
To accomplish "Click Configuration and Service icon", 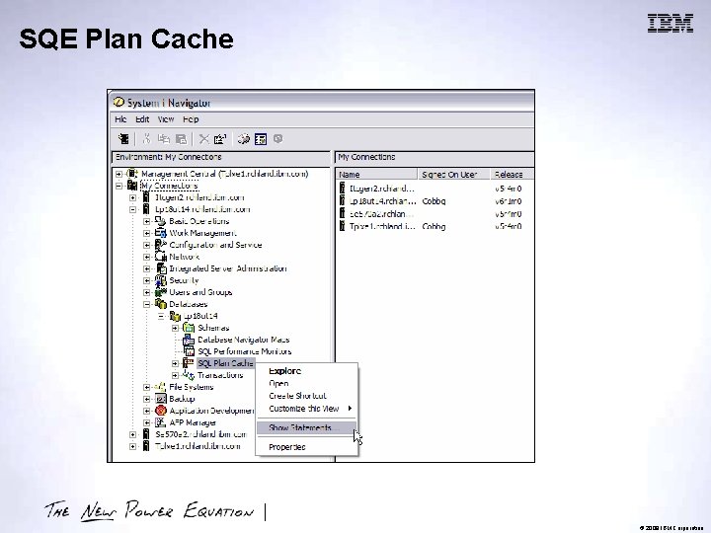I will click(161, 245).
